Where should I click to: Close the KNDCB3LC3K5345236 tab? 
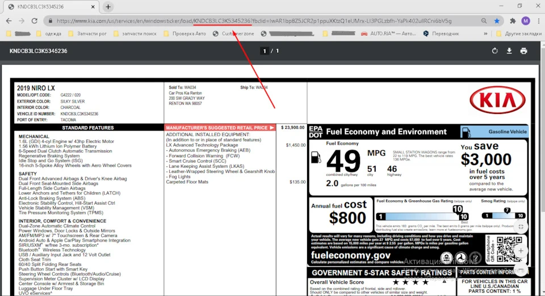click(93, 7)
